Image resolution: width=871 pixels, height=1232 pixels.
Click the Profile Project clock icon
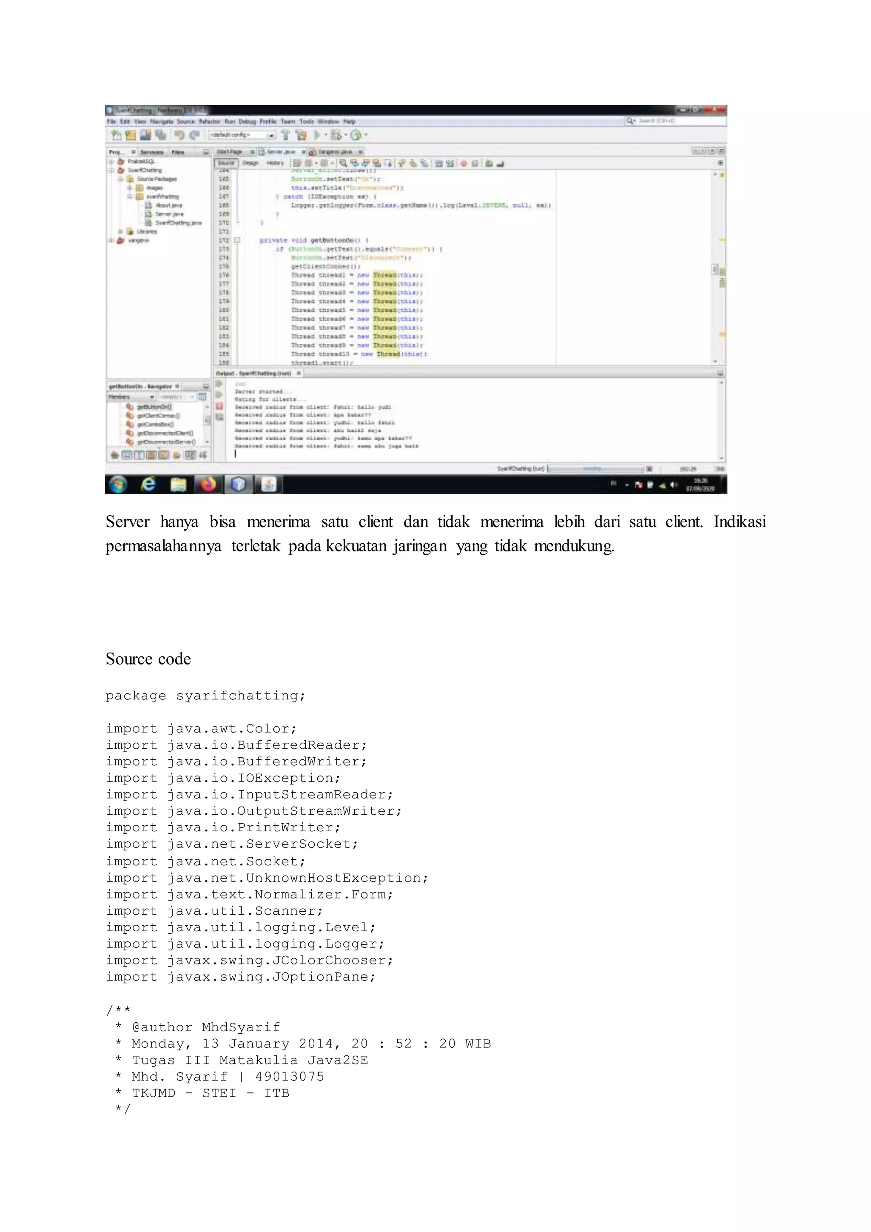(356, 135)
